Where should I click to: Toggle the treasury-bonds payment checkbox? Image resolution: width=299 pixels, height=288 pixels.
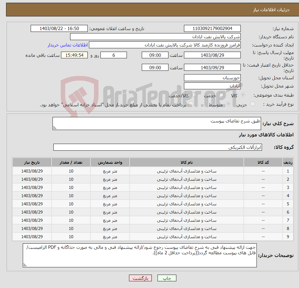pyautogui.click(x=191, y=104)
